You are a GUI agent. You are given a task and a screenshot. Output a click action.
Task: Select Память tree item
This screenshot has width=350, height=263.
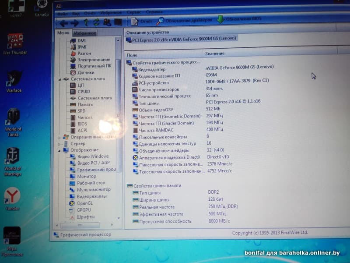81,104
